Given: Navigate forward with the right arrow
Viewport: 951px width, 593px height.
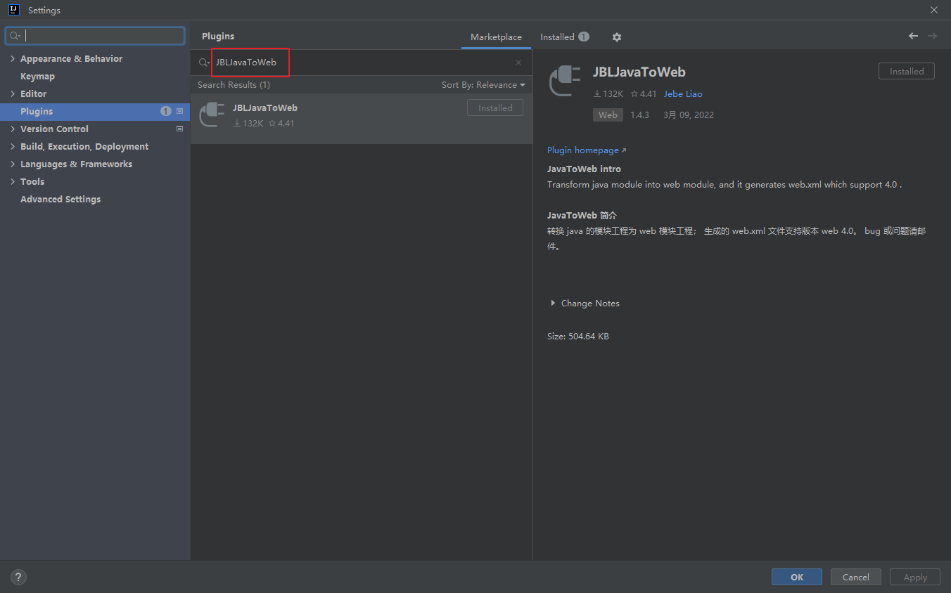Looking at the screenshot, I should pyautogui.click(x=932, y=36).
